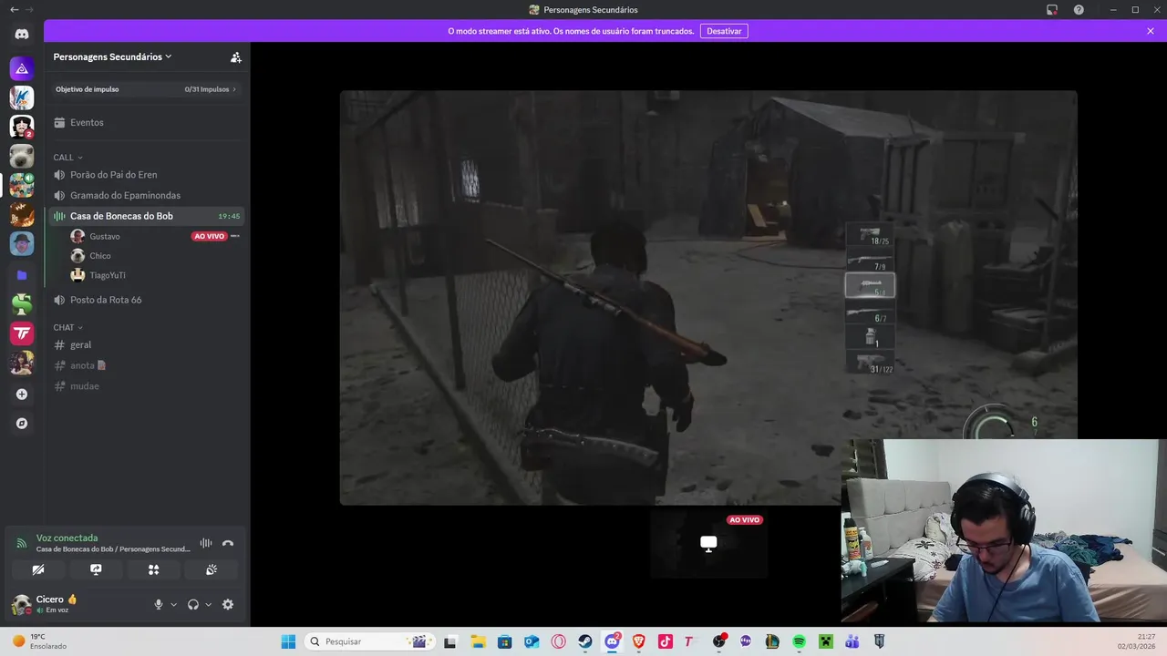Image resolution: width=1167 pixels, height=656 pixels.
Task: Open Steam from the taskbar
Action: click(585, 641)
